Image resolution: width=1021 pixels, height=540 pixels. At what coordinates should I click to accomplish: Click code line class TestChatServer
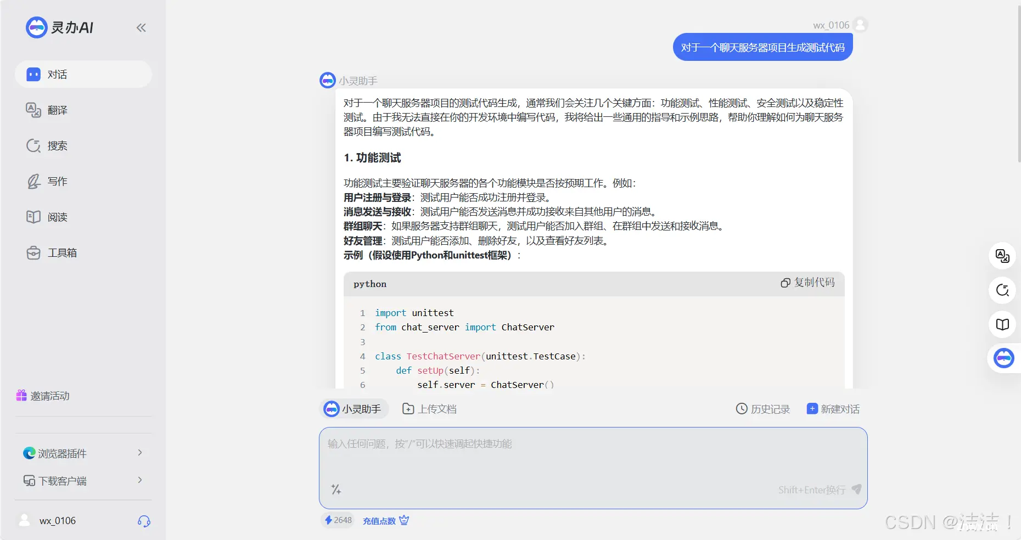tap(480, 356)
